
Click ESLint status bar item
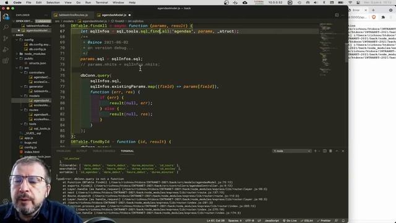(307, 221)
